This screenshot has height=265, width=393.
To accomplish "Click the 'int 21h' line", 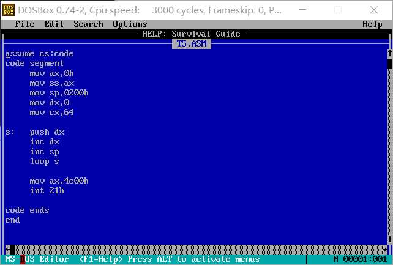I will pos(47,190).
